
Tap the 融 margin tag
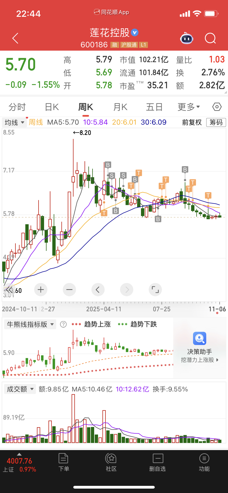115,45
